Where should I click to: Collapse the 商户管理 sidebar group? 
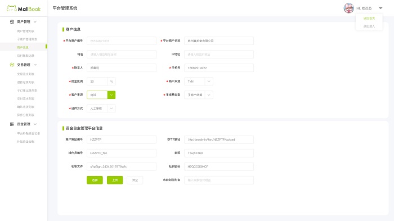(x=35, y=22)
